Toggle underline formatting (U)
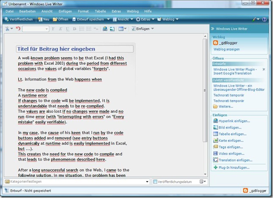The width and height of the screenshot is (273, 198). click(67, 29)
